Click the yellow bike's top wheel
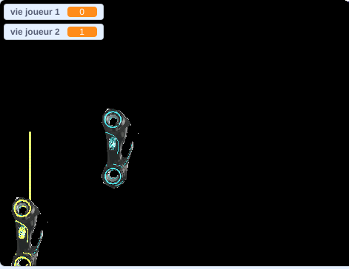The height and width of the screenshot is (269, 349). click(22, 208)
